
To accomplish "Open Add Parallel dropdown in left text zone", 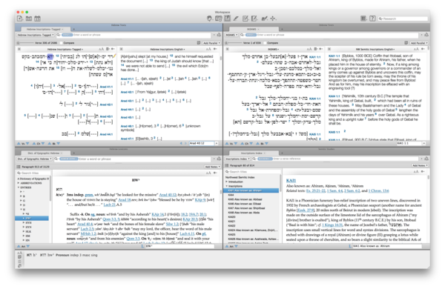I will click(211, 43).
